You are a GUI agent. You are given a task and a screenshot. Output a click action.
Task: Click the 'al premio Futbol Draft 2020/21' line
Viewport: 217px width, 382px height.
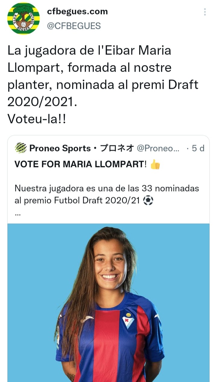[77, 201]
